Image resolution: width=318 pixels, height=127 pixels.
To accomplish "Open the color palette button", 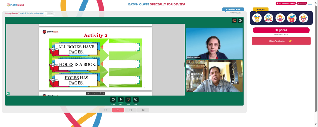I will tap(143, 110).
